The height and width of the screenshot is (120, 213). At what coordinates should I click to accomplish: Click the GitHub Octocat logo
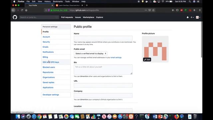coord(15,17)
